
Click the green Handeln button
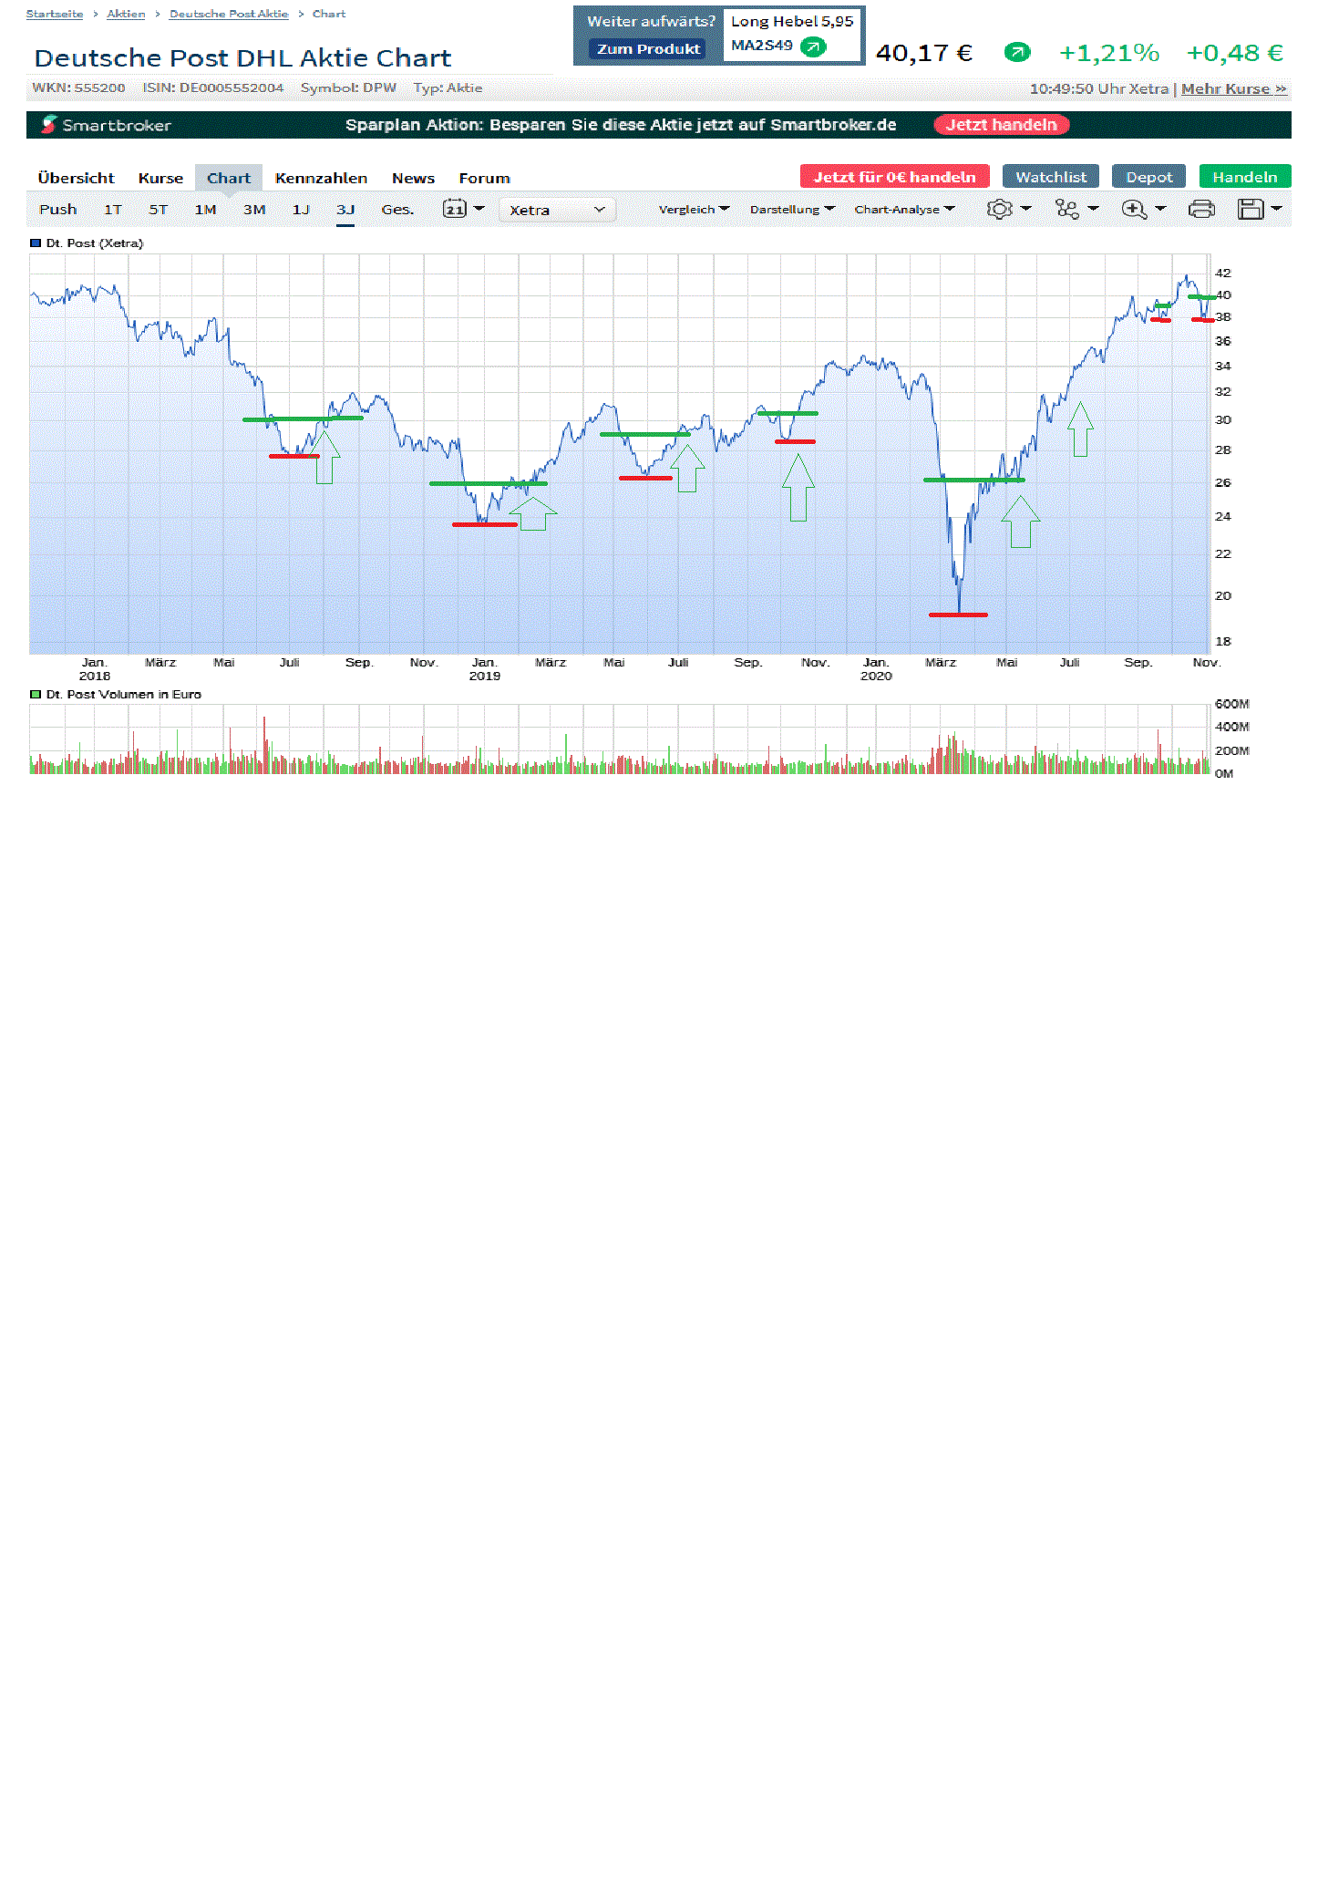coord(1244,177)
